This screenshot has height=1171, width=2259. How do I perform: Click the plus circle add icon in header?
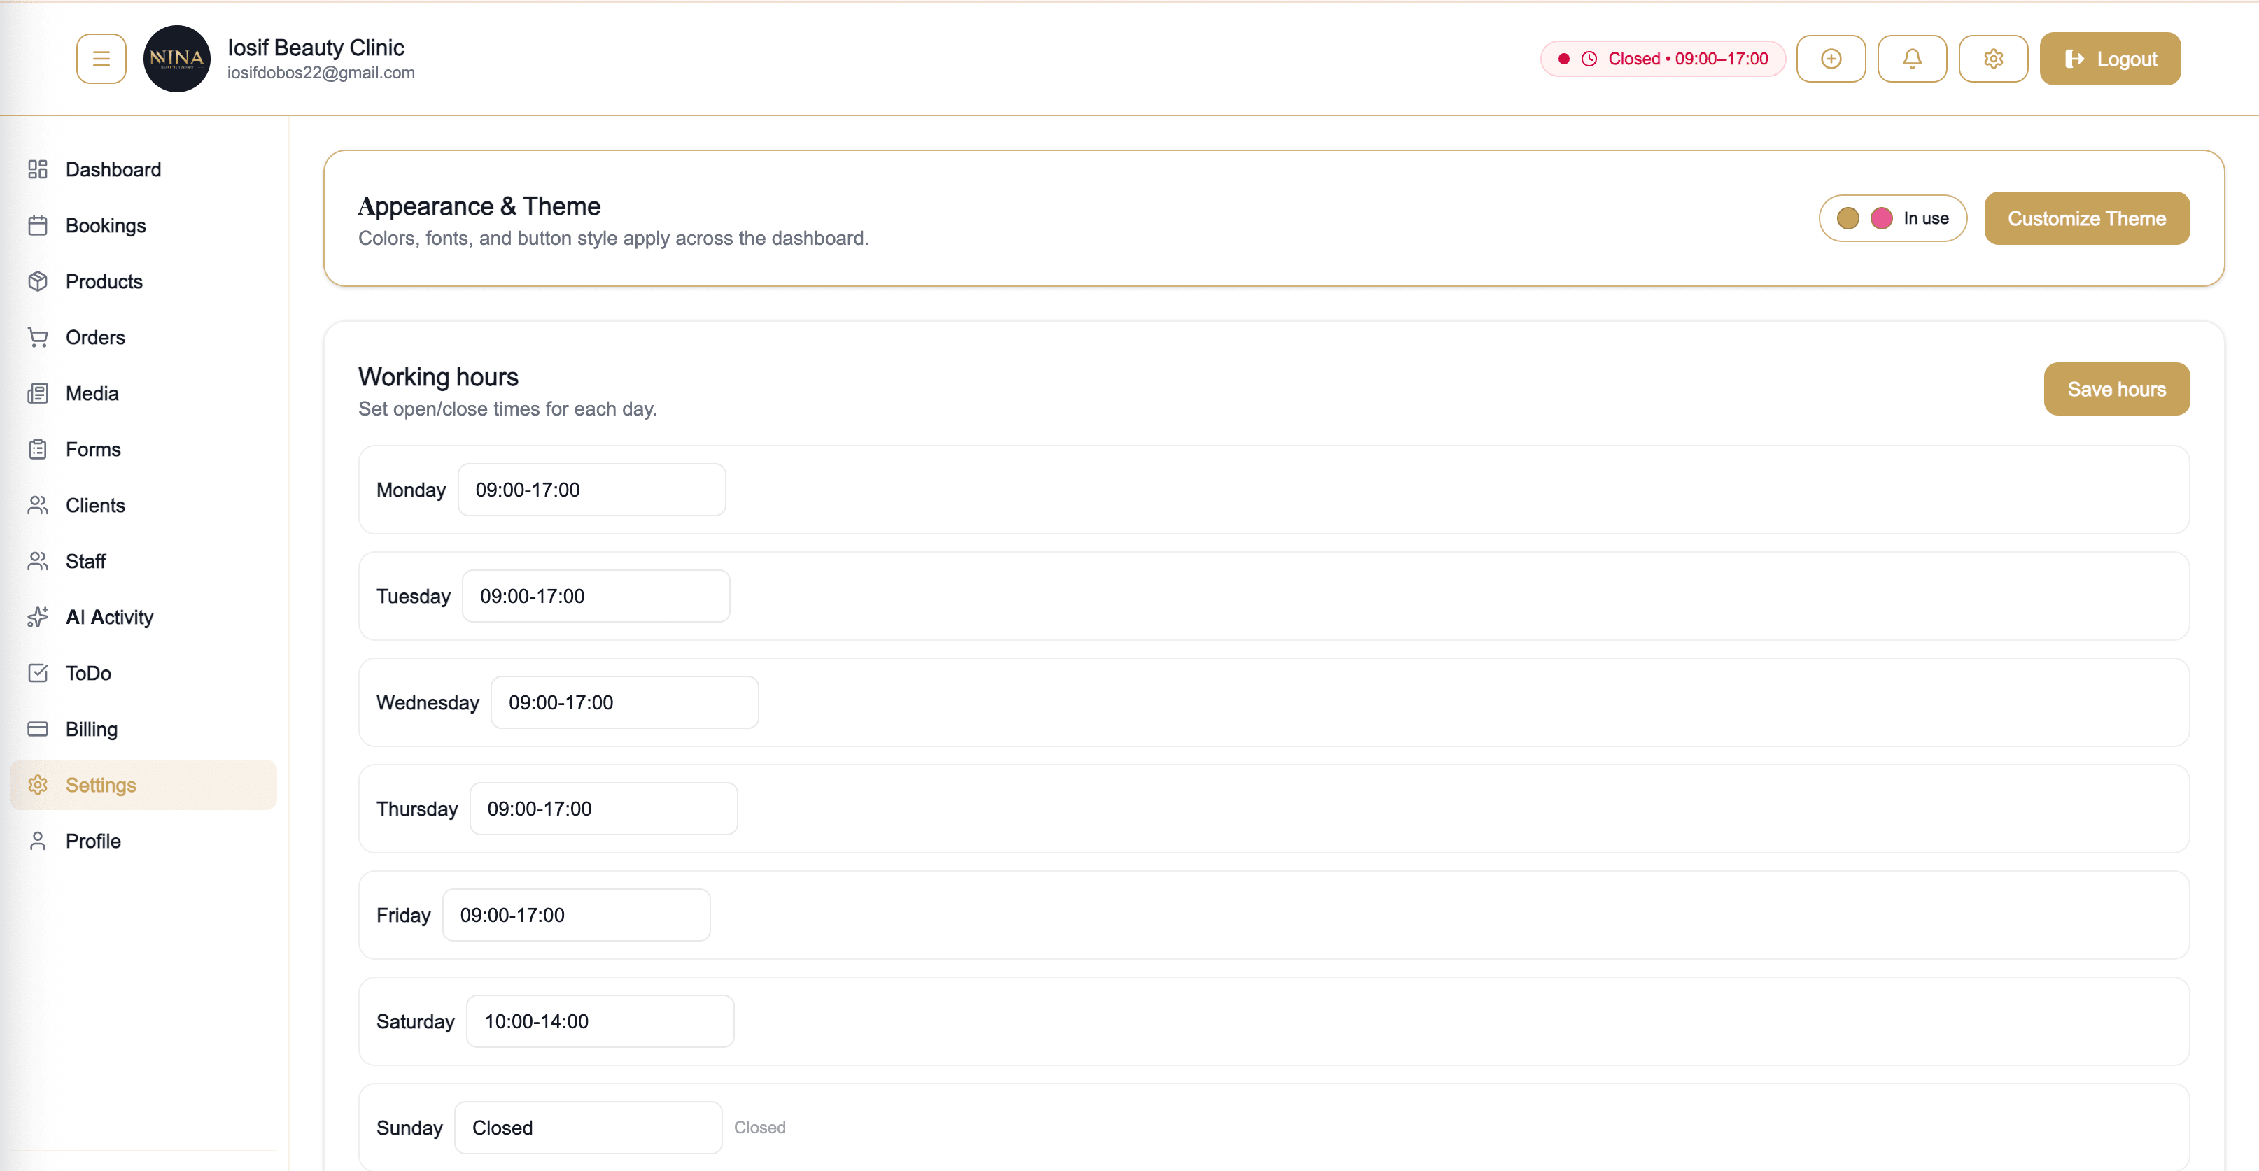(1830, 59)
